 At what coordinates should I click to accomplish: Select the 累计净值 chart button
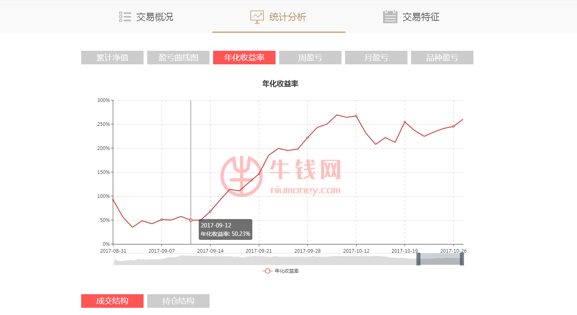click(x=112, y=58)
